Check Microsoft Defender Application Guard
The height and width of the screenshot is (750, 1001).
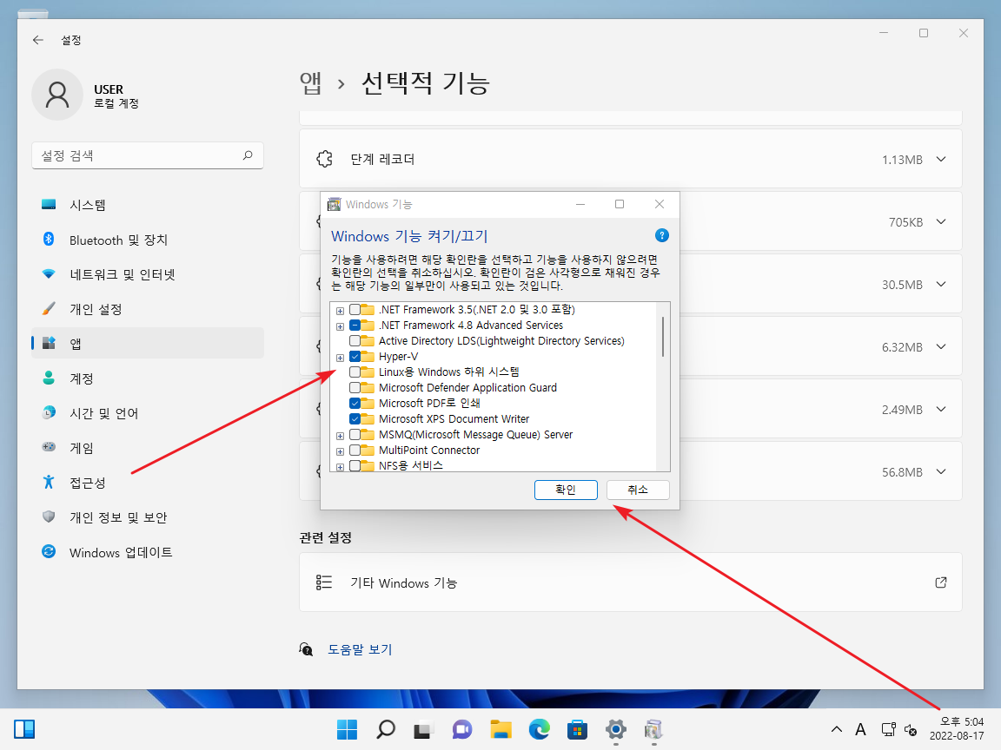click(x=355, y=388)
